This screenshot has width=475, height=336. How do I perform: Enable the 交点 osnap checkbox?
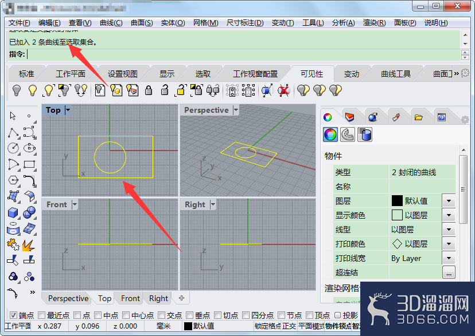point(161,315)
